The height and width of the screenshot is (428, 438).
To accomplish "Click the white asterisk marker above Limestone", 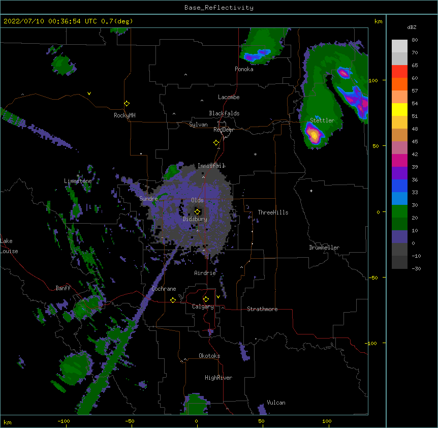I will (x=78, y=176).
